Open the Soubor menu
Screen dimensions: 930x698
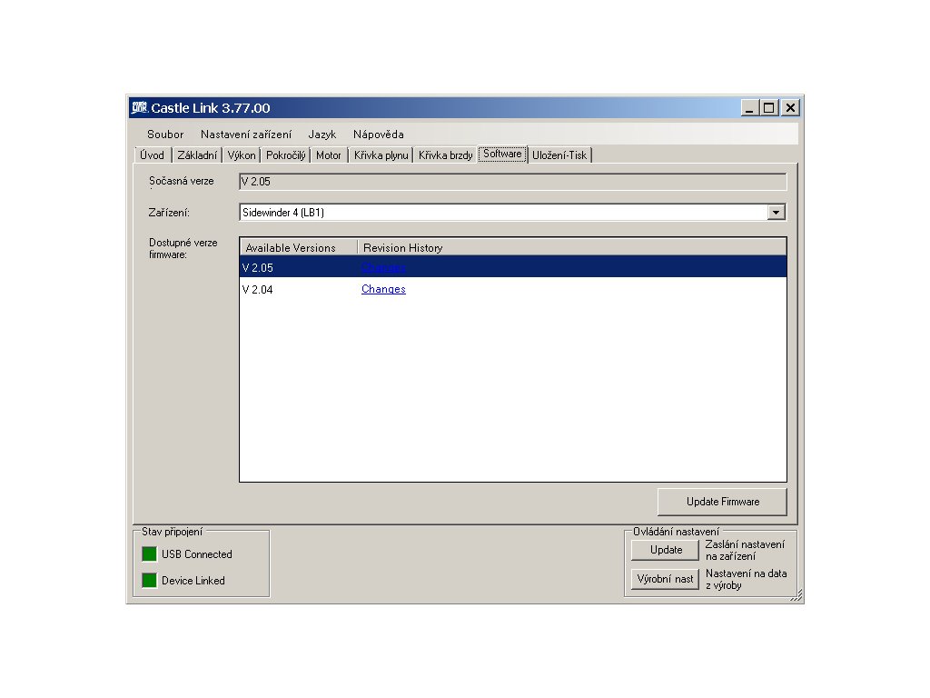coord(165,135)
